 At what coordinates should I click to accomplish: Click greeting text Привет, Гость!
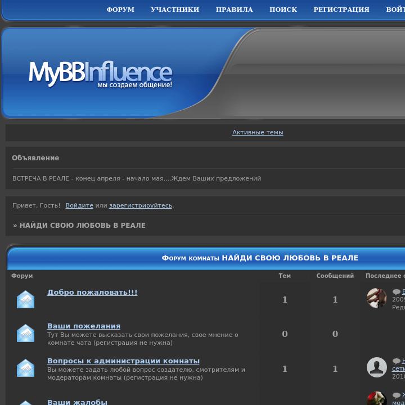click(x=36, y=205)
